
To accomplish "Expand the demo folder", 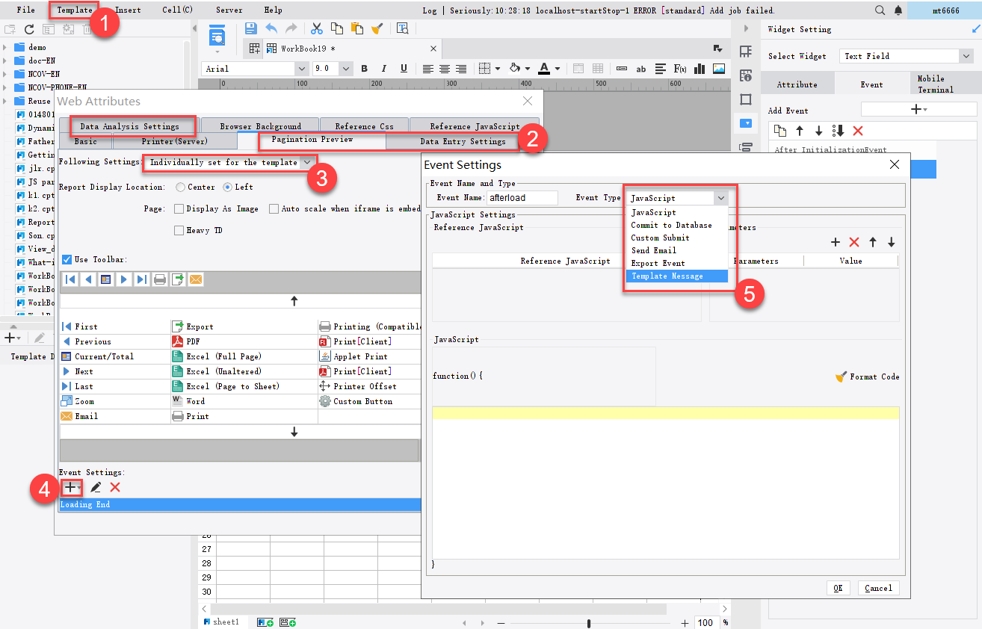I will point(5,47).
